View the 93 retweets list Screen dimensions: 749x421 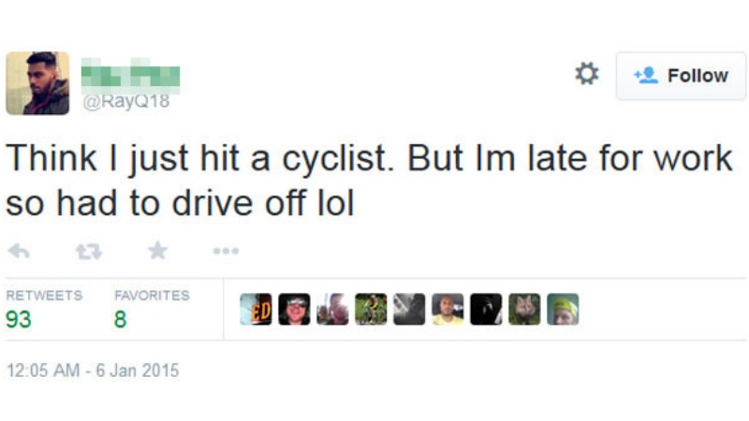coord(19,320)
